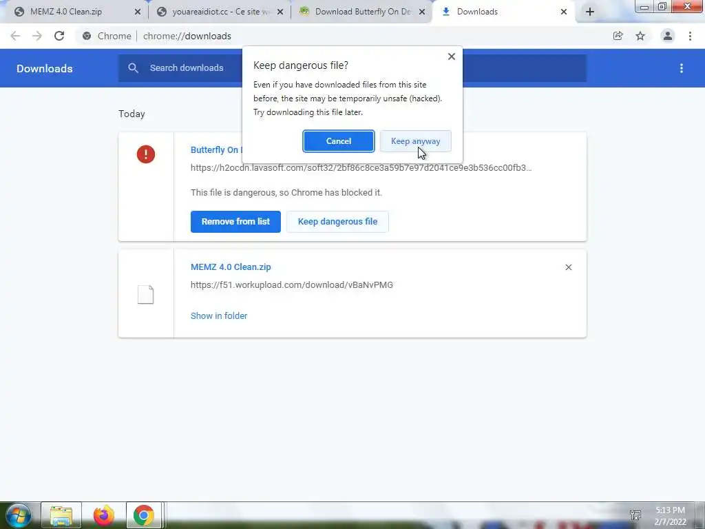Click "This file is dangerous" message
The width and height of the screenshot is (705, 529).
tap(286, 193)
